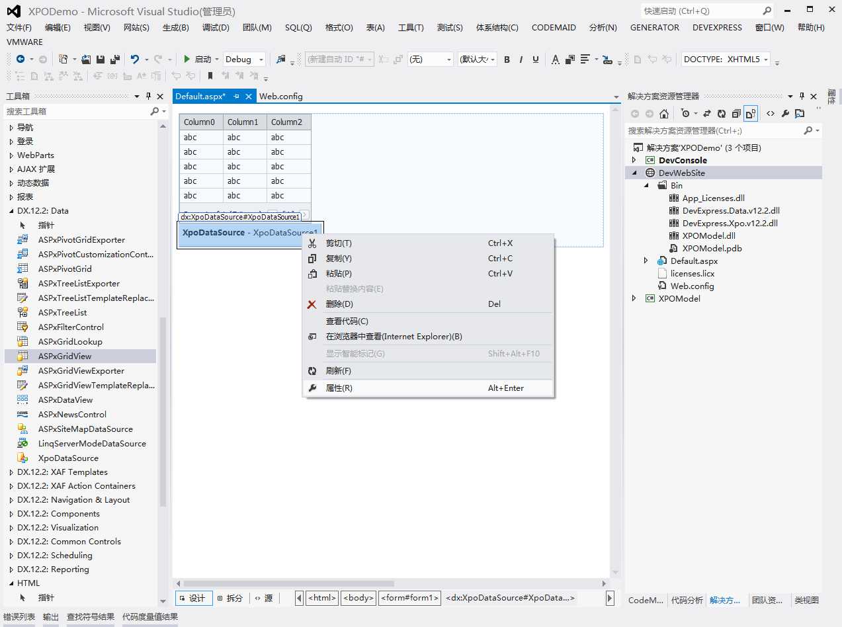
Task: Click the text alignment icon
Action: (585, 60)
